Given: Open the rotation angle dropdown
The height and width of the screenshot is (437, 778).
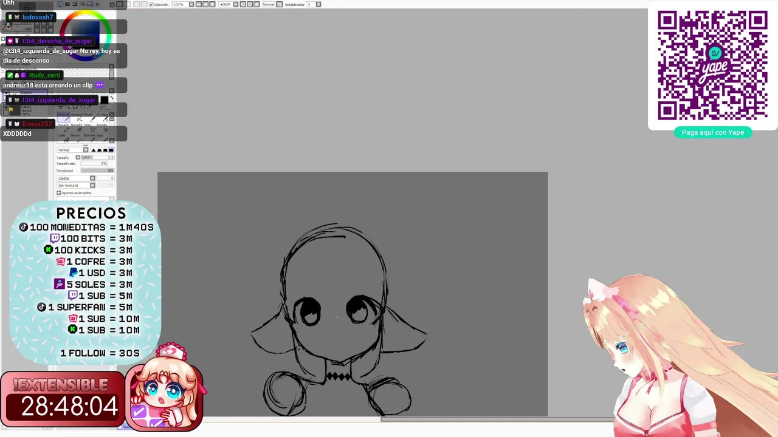Looking at the screenshot, I should pyautogui.click(x=235, y=4).
